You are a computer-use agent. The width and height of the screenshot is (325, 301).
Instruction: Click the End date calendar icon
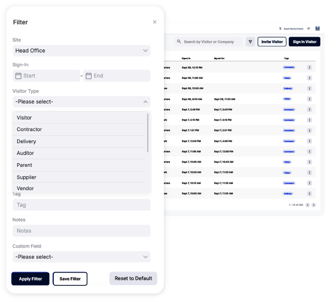point(88,76)
